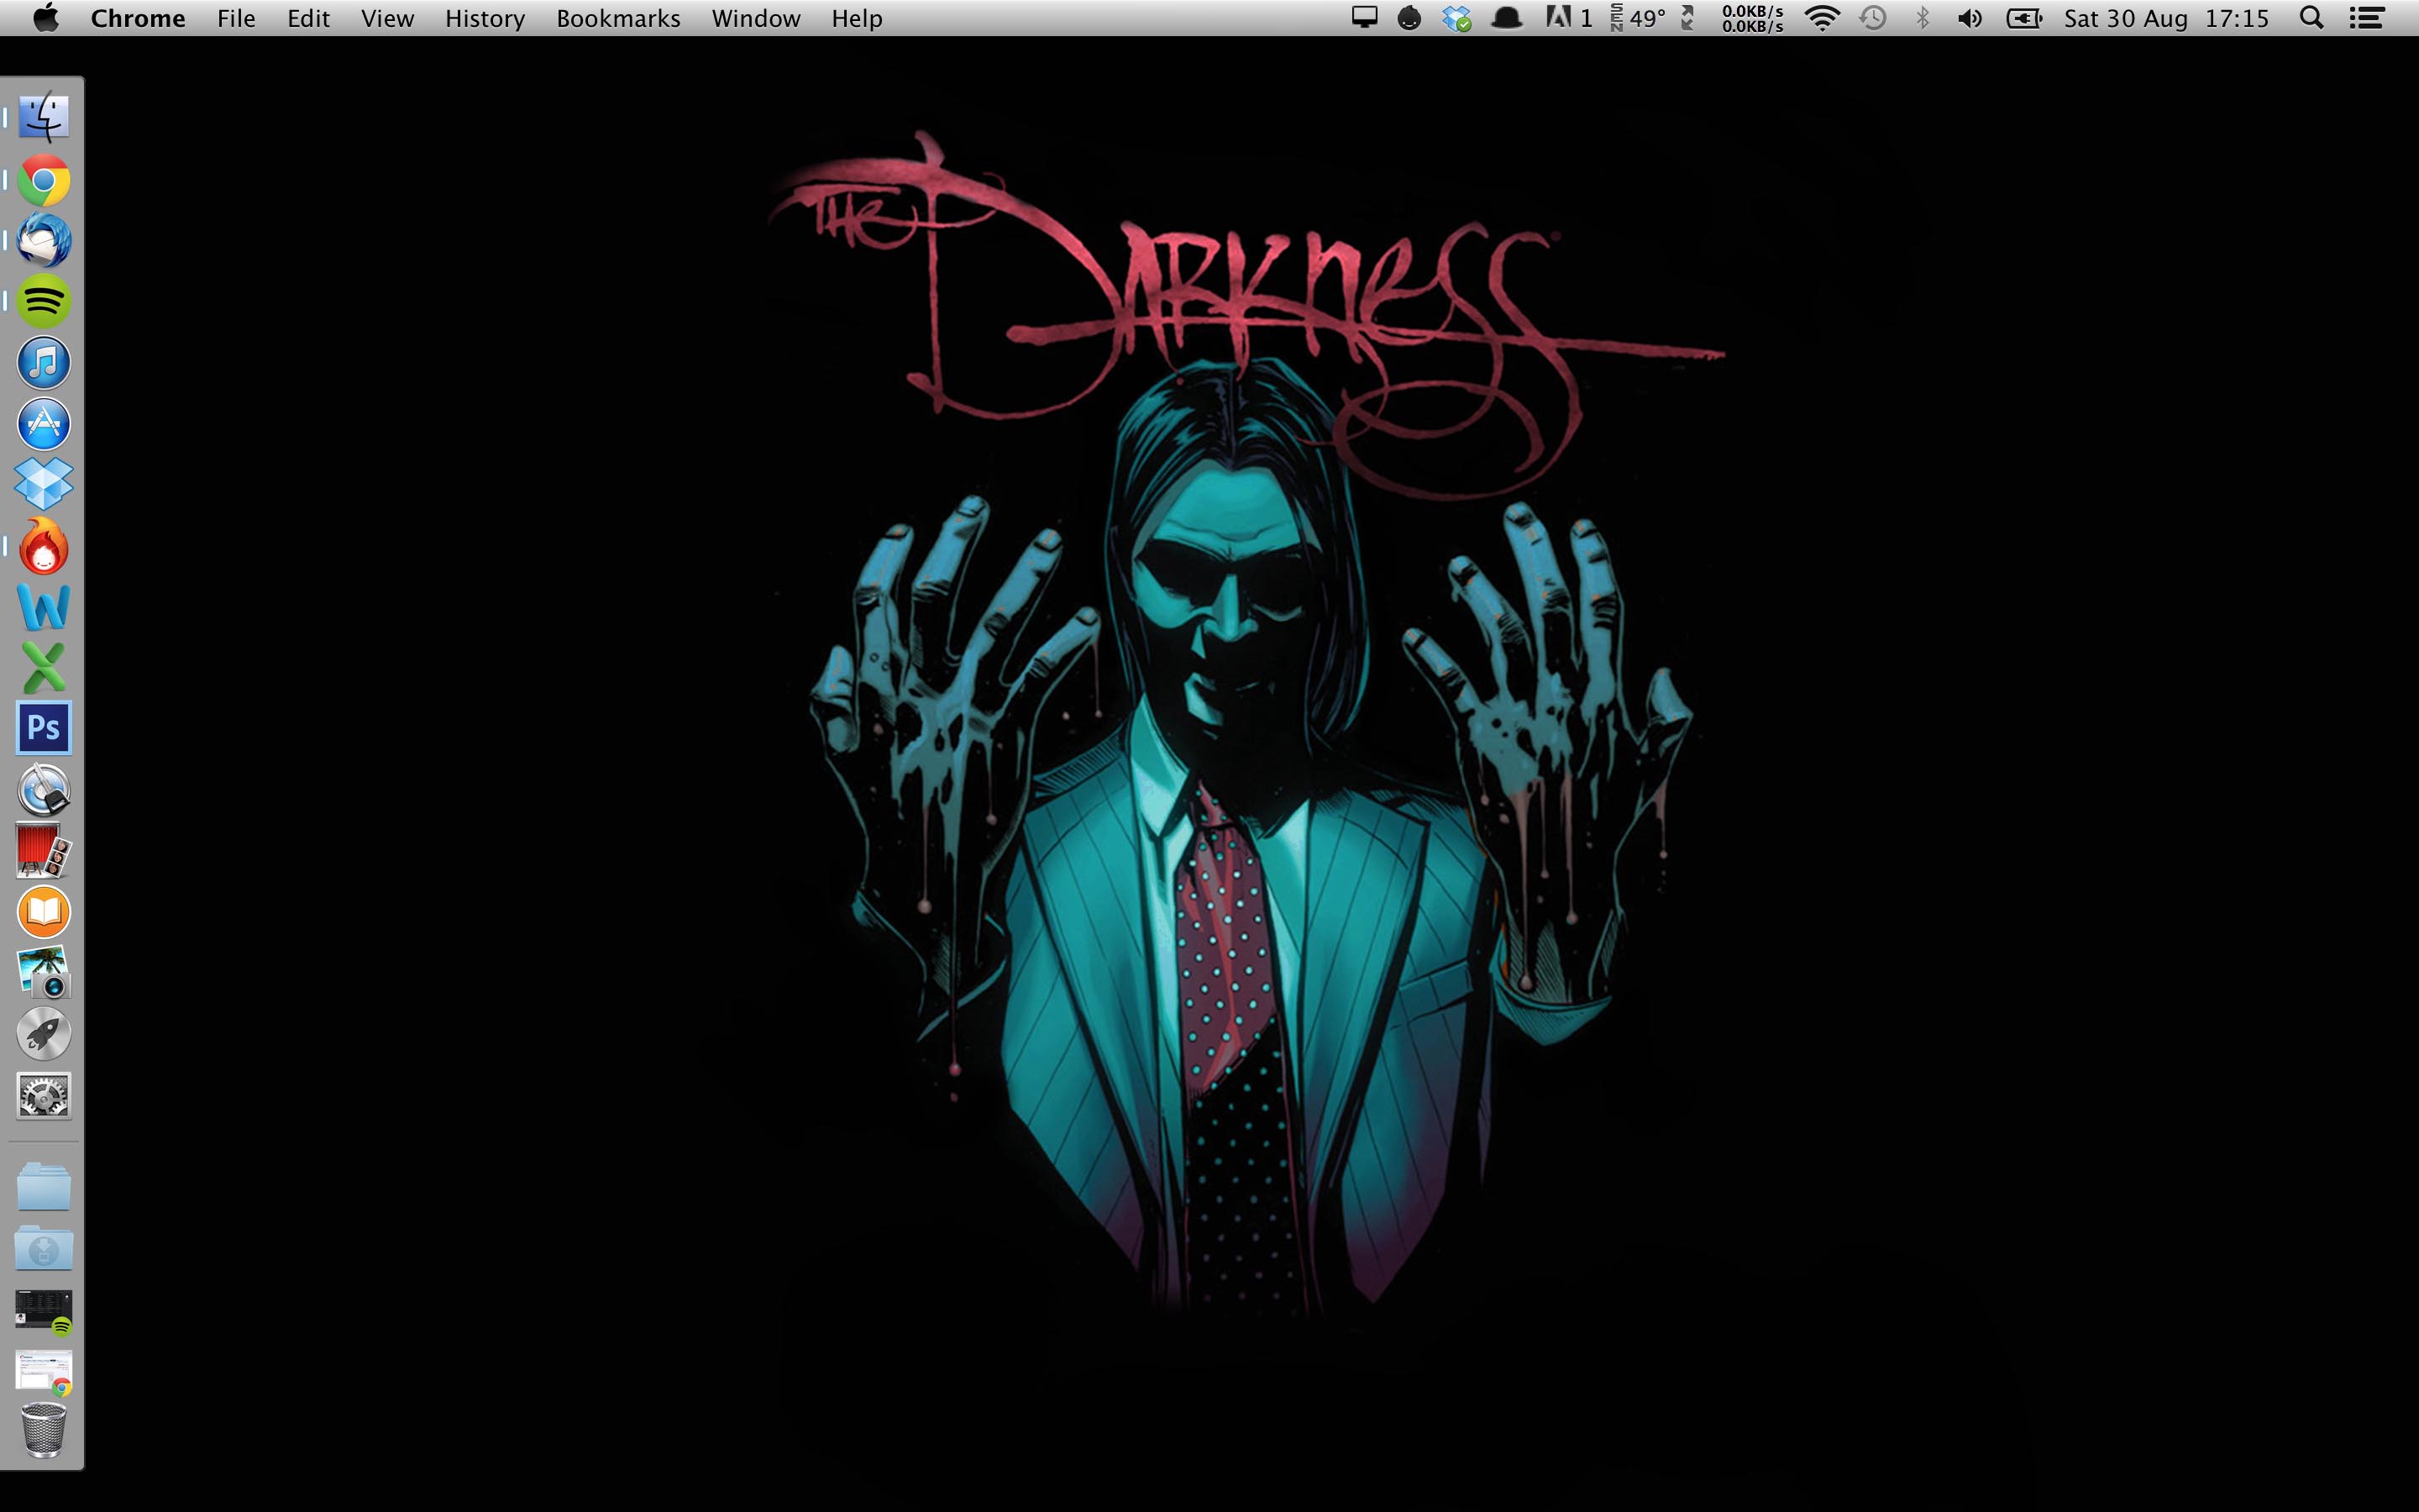
Task: Open the documents folder stack in the dock
Action: (44, 1187)
